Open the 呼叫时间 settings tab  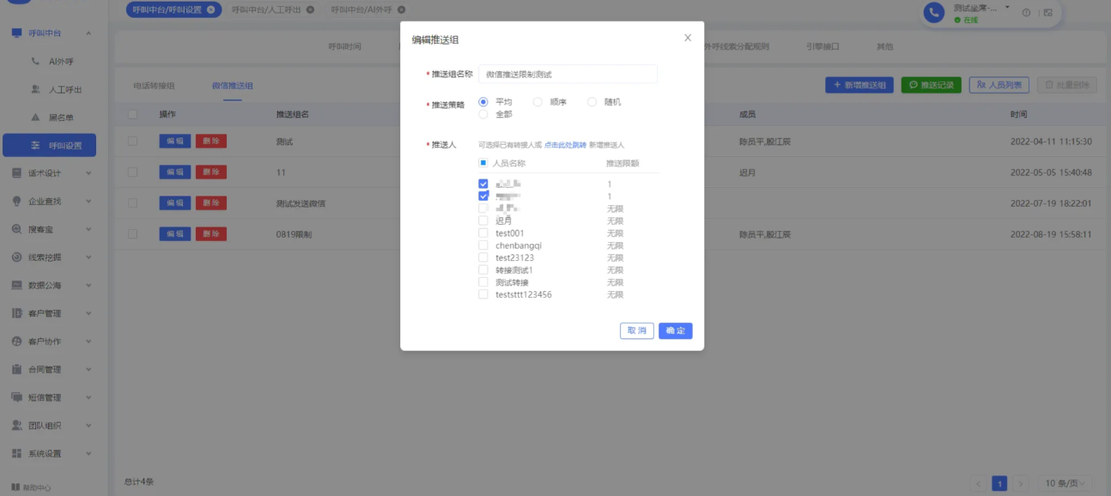344,46
